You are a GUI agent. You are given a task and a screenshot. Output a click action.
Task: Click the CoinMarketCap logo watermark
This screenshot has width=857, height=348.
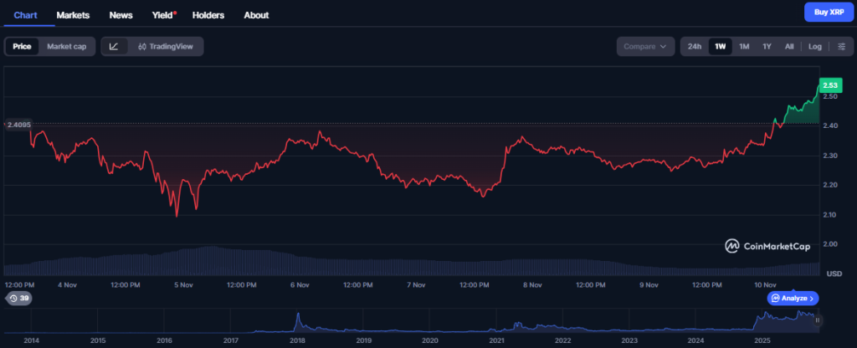[770, 246]
